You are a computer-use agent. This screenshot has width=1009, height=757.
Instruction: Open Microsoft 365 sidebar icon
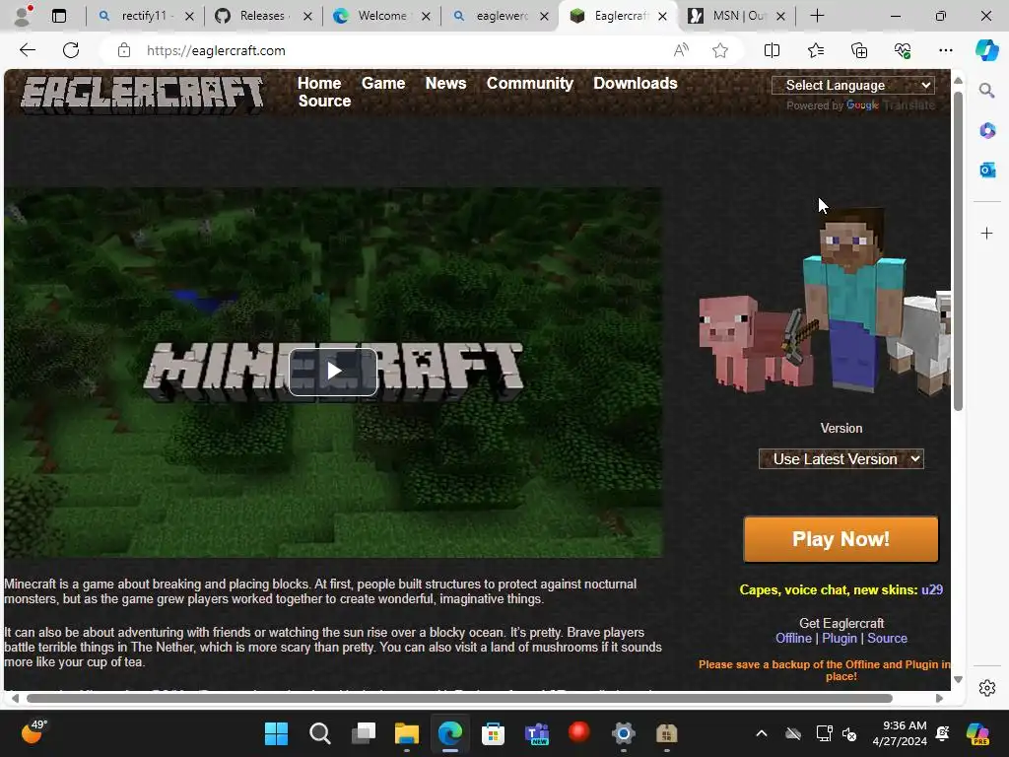point(987,131)
